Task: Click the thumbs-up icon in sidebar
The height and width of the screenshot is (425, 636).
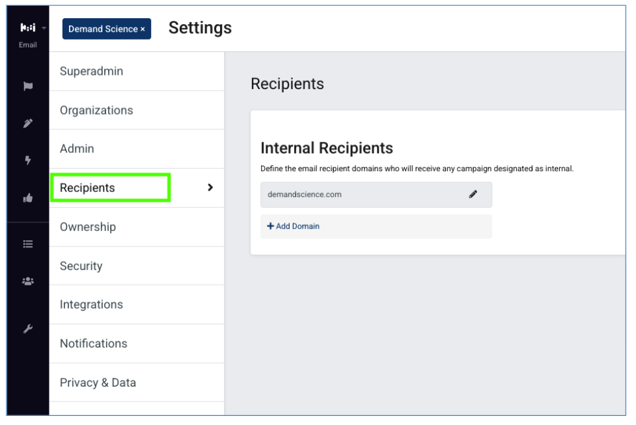Action: coord(28,198)
